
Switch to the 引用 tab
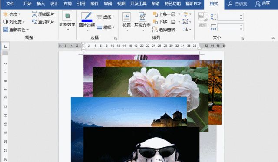[81, 3]
